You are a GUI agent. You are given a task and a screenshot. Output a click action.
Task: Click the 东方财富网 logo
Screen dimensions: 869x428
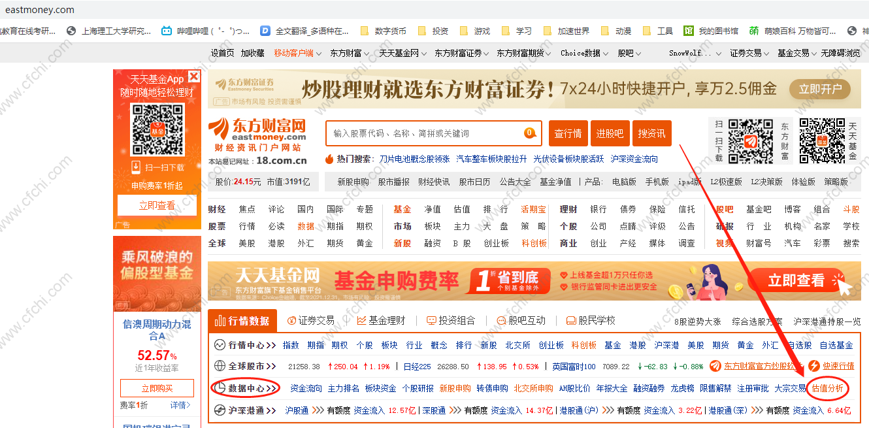(257, 134)
